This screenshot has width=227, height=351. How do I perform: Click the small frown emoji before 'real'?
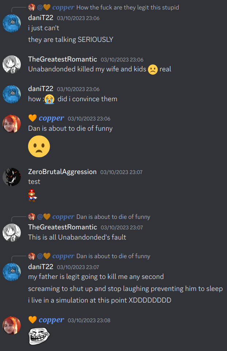153,70
